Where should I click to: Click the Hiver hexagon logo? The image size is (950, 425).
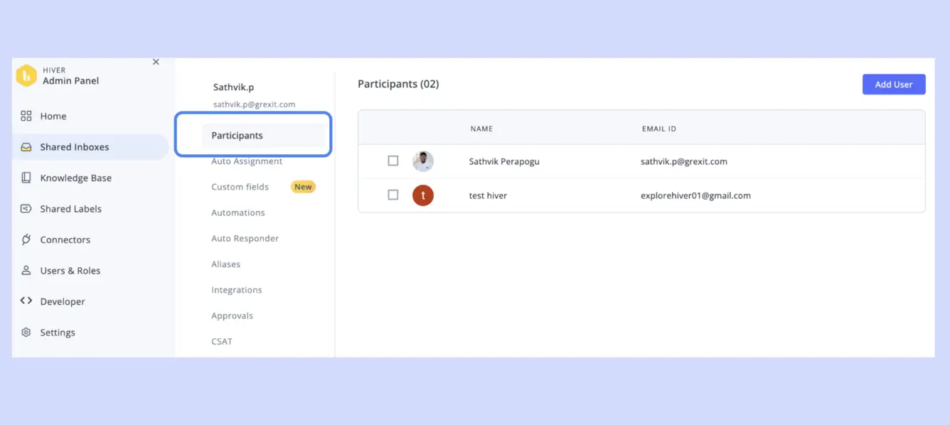point(26,75)
